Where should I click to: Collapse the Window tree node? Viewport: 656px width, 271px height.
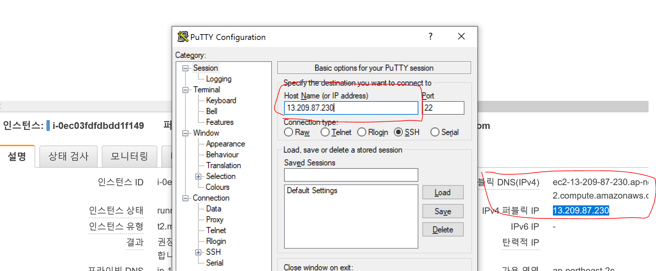(185, 133)
